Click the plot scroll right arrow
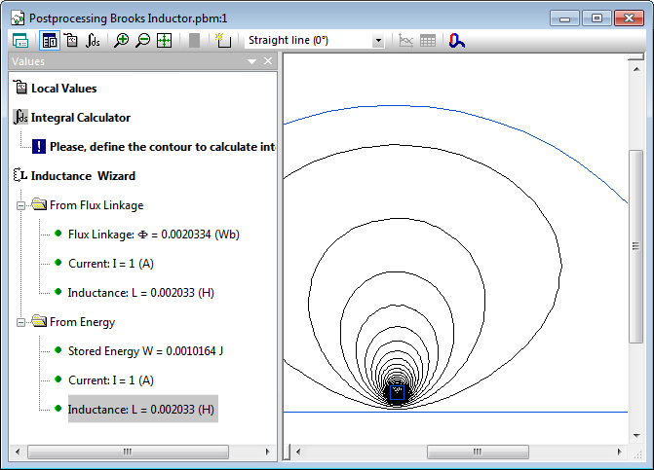 tap(619, 452)
